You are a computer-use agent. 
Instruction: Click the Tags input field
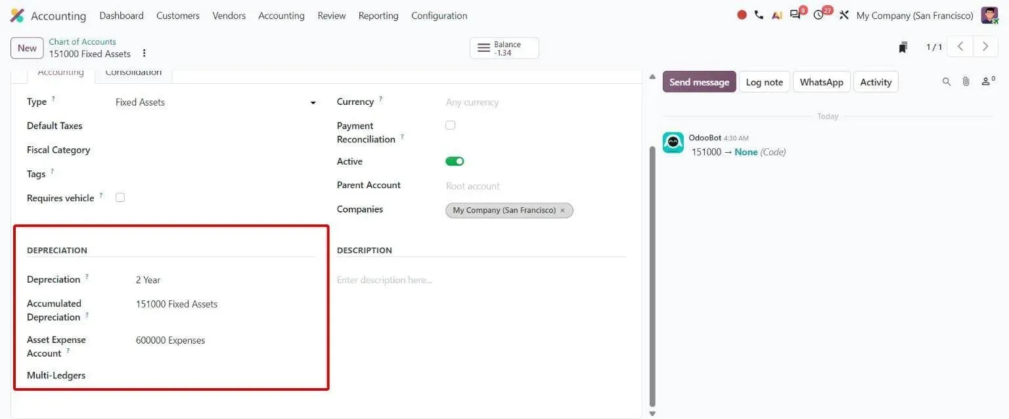[x=215, y=174]
